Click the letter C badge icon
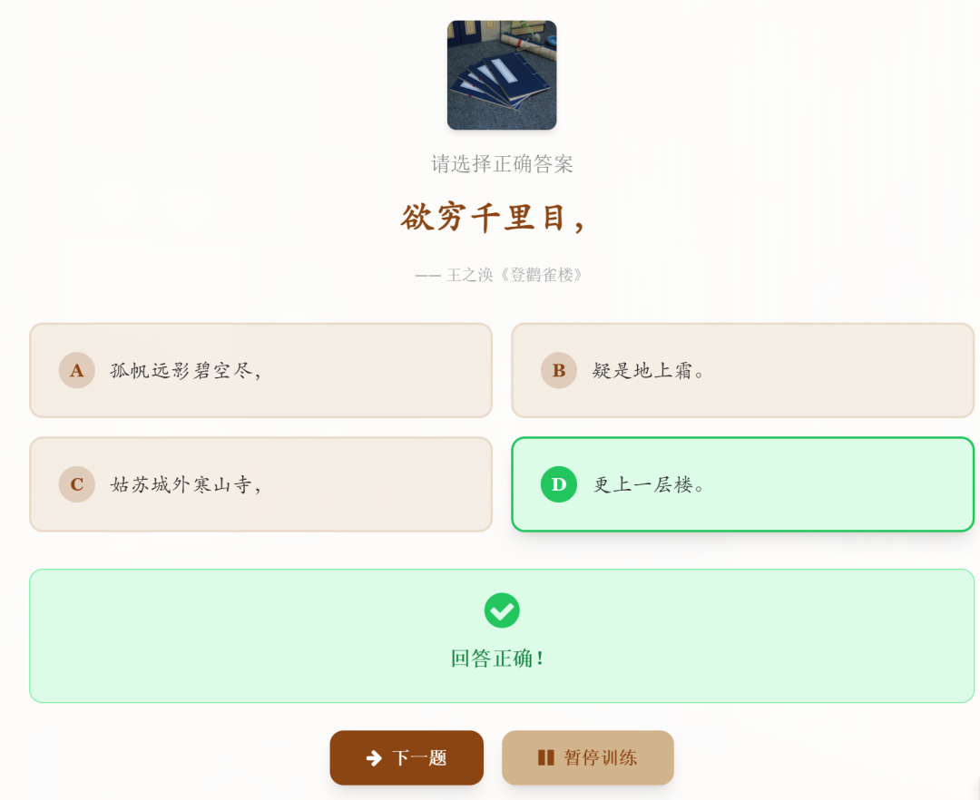Viewport: 980px width, 800px height. (x=76, y=483)
